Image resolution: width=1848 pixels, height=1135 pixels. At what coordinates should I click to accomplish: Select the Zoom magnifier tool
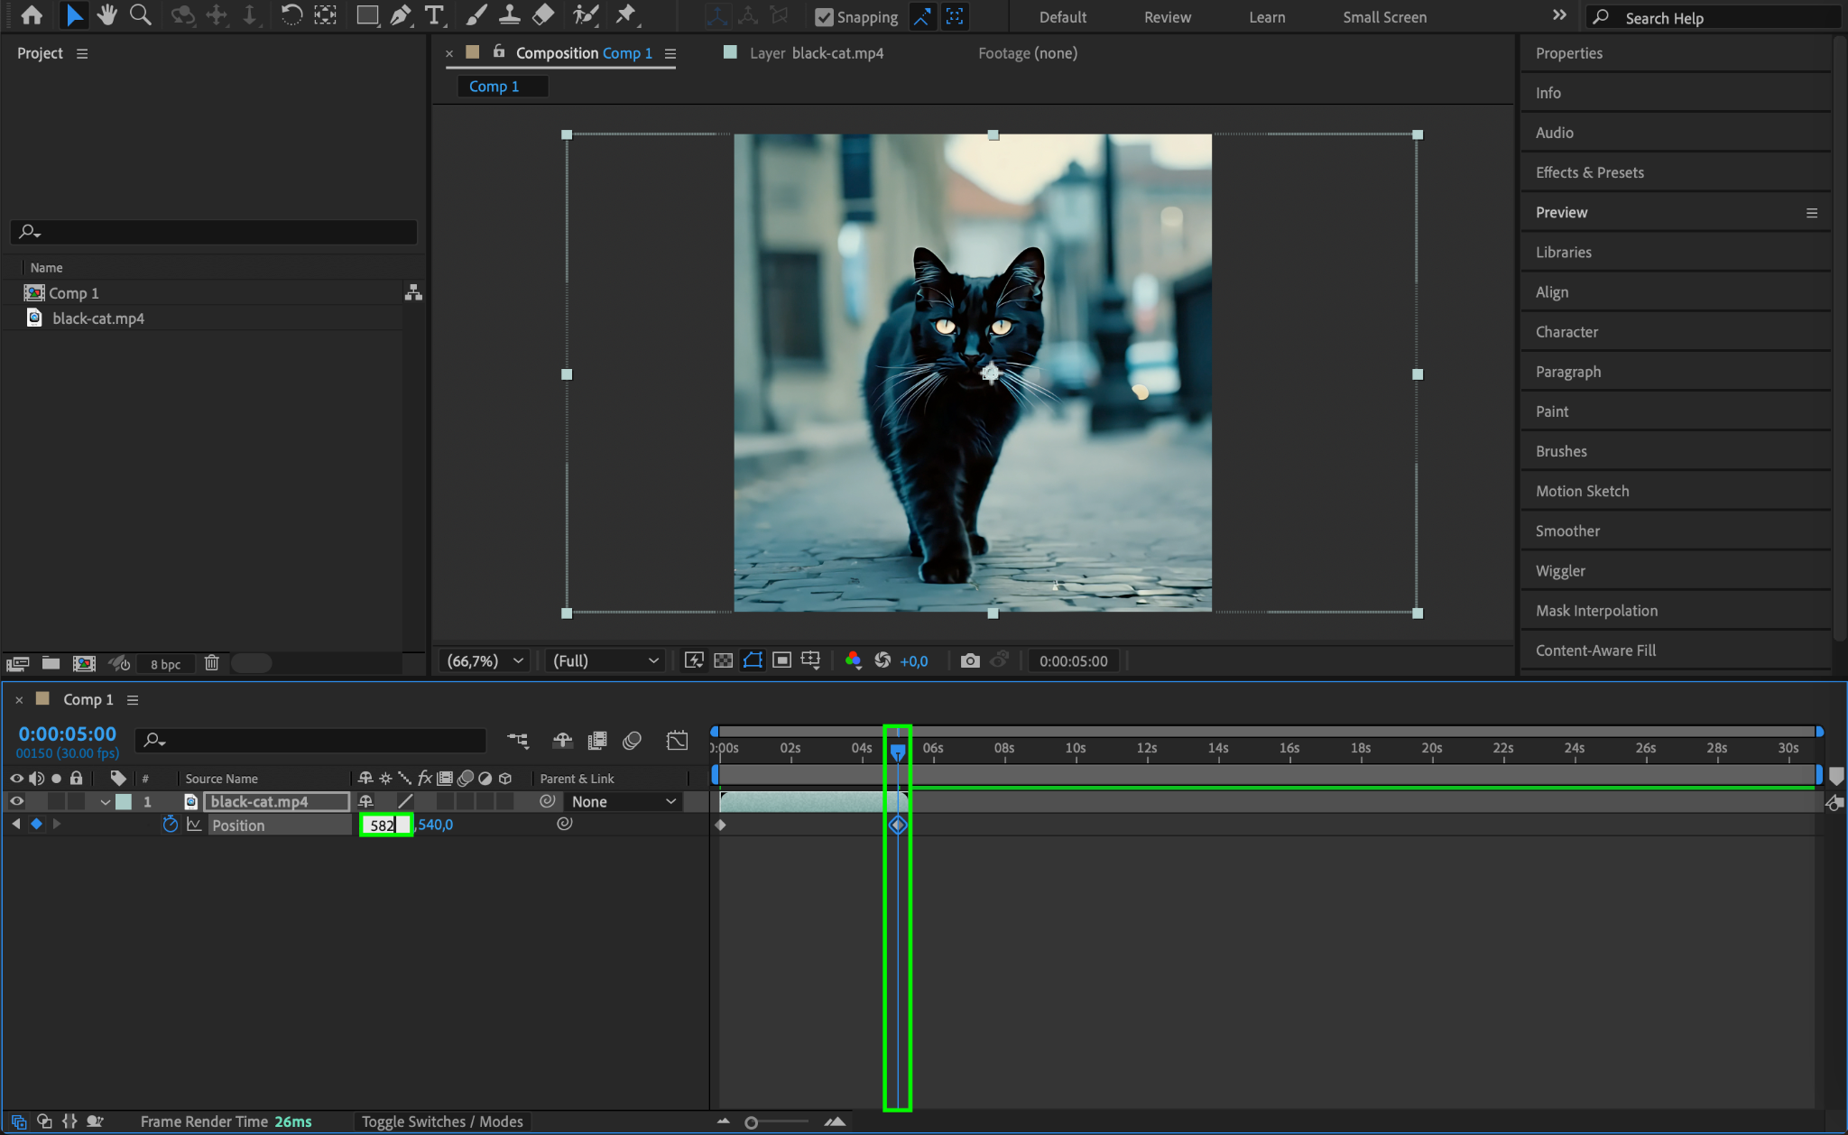click(140, 15)
